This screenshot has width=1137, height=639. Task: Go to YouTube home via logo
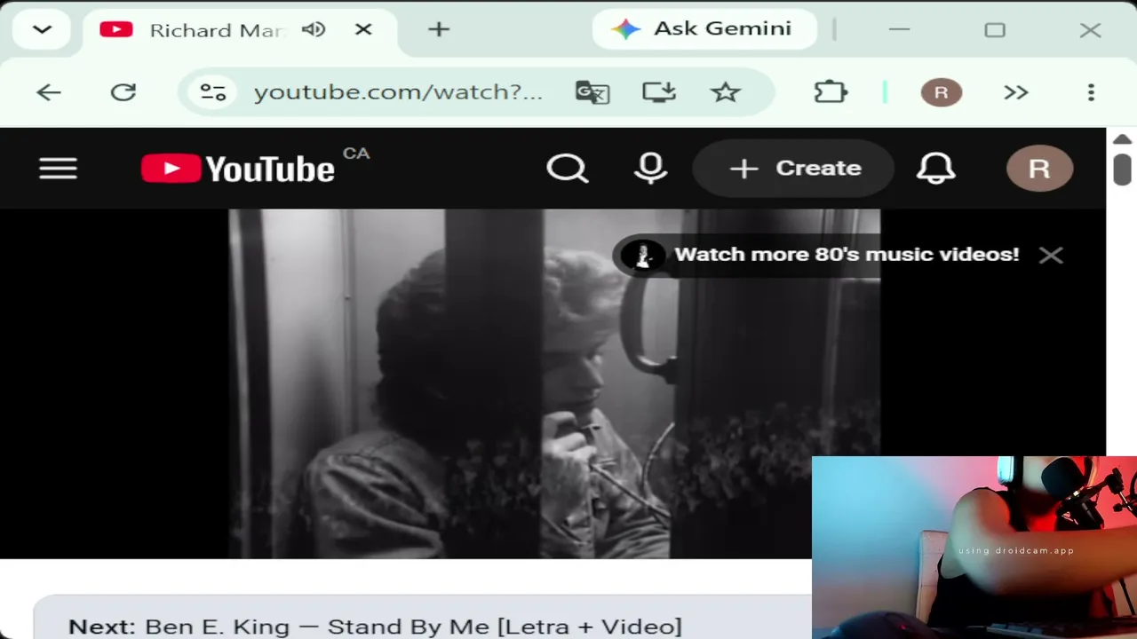point(238,169)
